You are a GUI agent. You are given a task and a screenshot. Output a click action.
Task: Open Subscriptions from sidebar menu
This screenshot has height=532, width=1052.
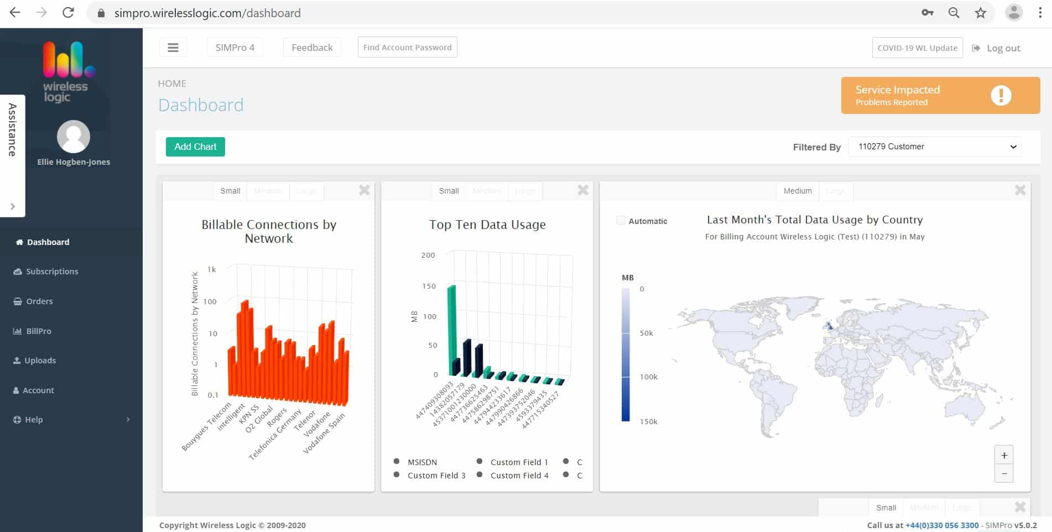click(52, 272)
